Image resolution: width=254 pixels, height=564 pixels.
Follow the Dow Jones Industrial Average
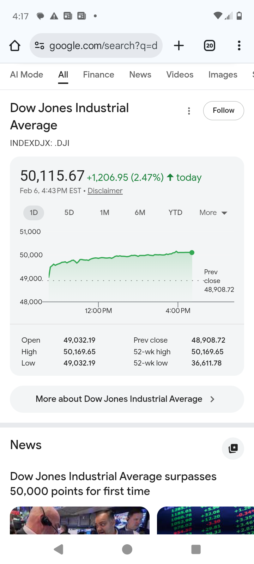point(223,110)
